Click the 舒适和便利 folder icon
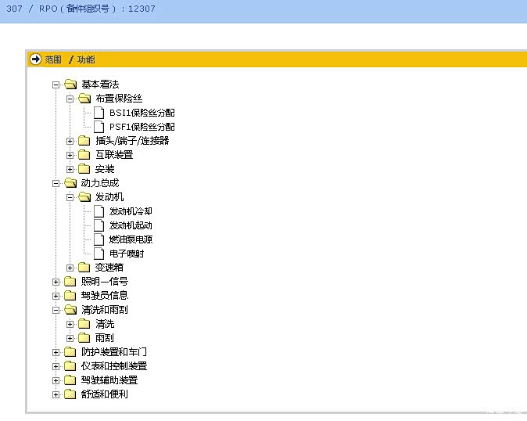Viewport: 527px width, 421px height. click(70, 394)
